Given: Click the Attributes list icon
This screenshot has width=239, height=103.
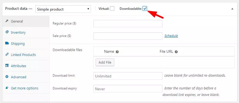Looking at the screenshot, I should [7, 65].
